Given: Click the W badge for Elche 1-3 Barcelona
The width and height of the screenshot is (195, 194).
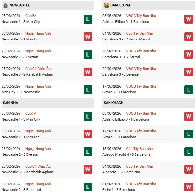Looking at the screenshot, I should click(189, 187).
